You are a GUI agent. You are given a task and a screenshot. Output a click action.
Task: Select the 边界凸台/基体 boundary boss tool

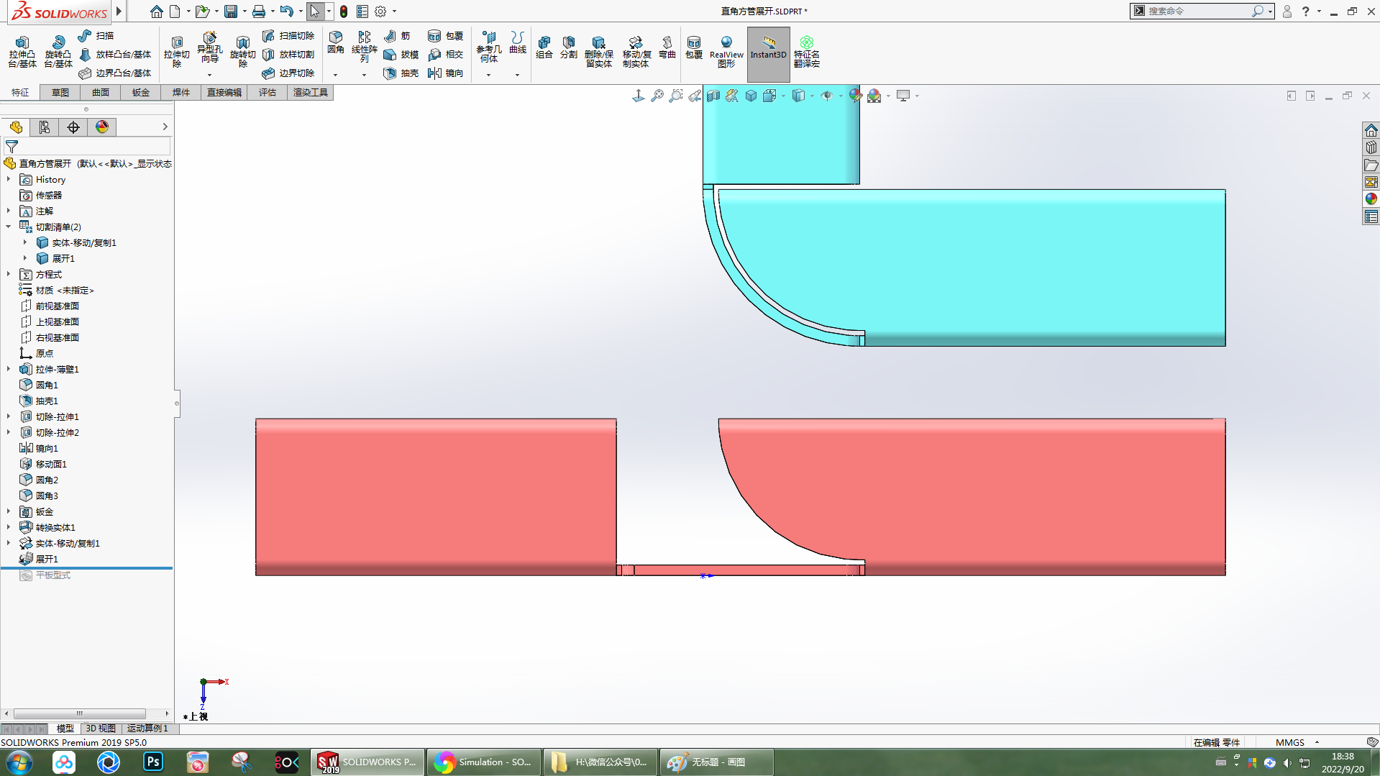coord(115,73)
